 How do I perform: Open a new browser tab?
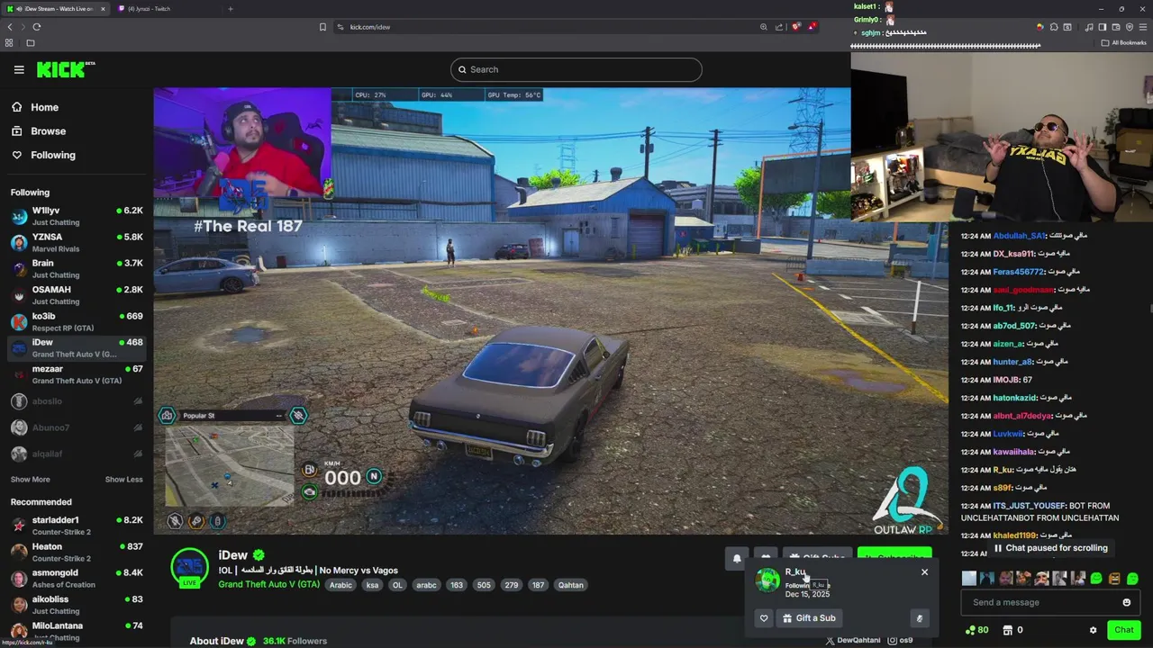(230, 9)
